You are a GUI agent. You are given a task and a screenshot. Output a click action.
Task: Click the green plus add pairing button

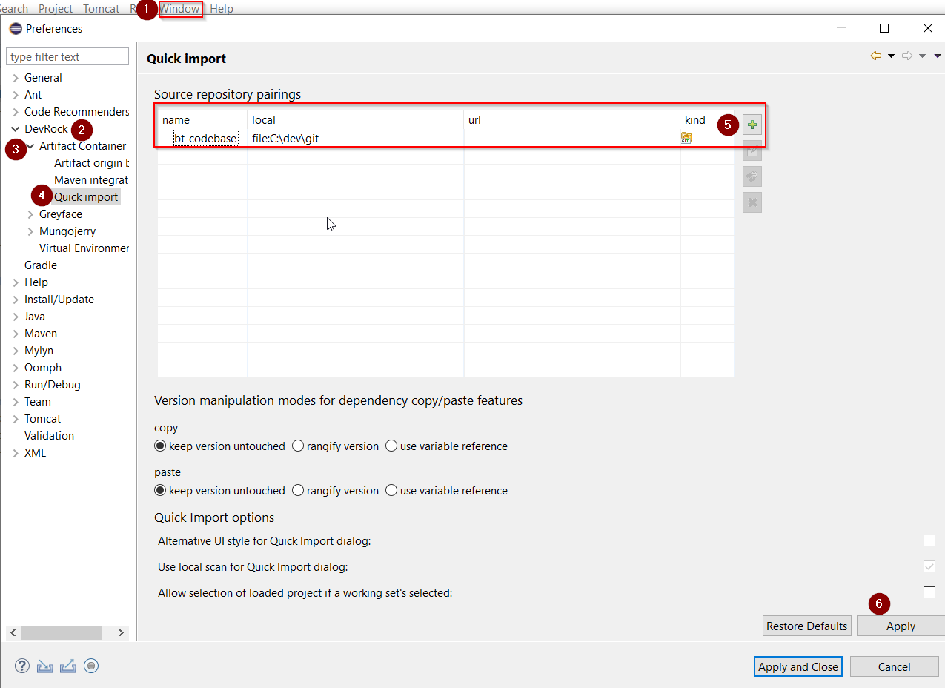[752, 125]
